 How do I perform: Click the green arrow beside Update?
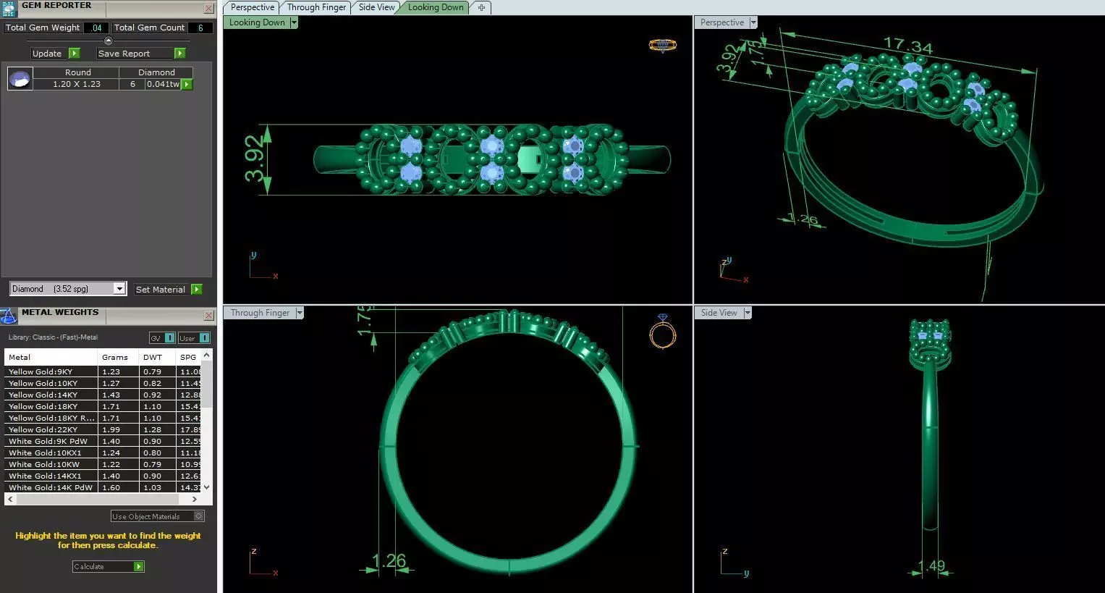click(x=74, y=53)
